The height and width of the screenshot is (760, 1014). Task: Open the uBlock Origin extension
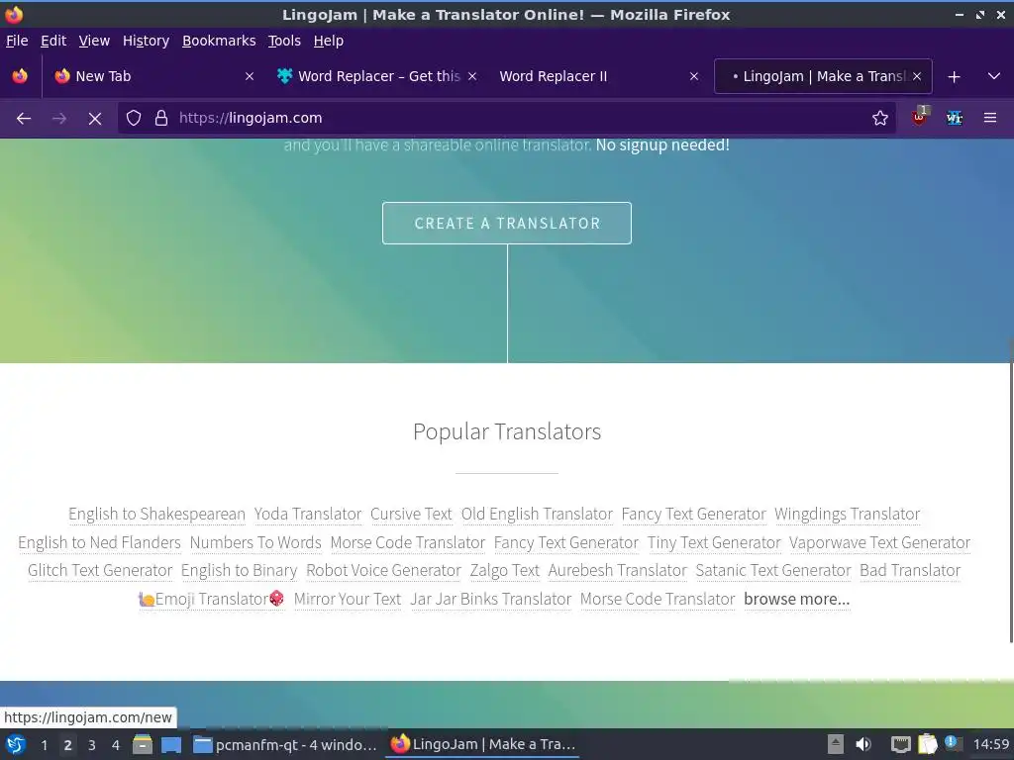pos(919,118)
